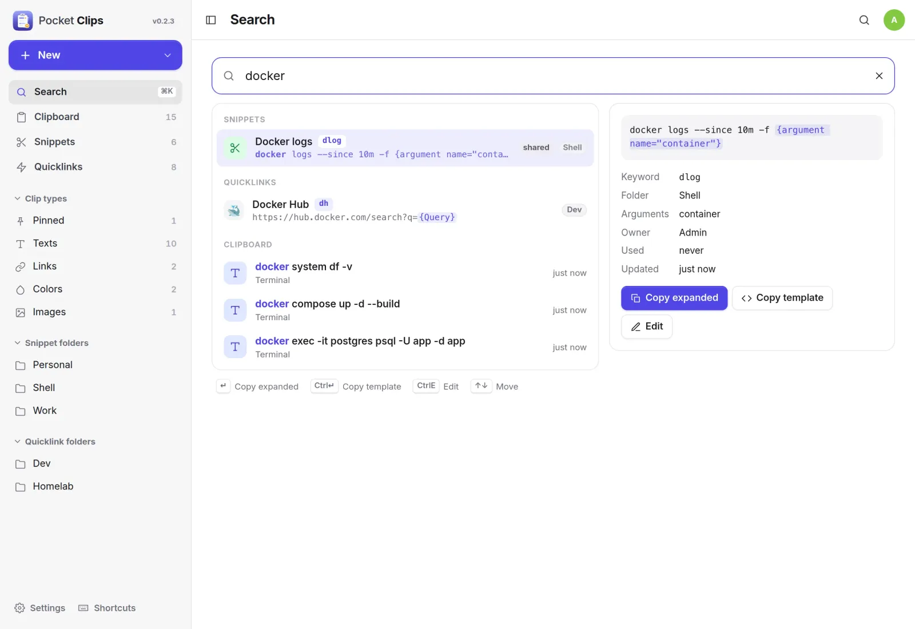915x629 pixels.
Task: Go to Clipboard section
Action: pyautogui.click(x=95, y=117)
